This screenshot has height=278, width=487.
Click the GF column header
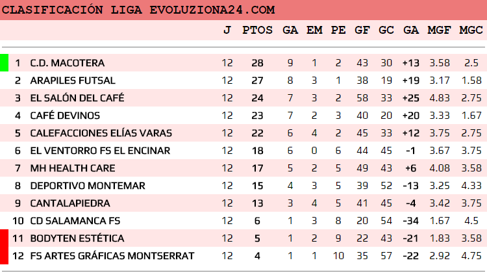pos(362,30)
